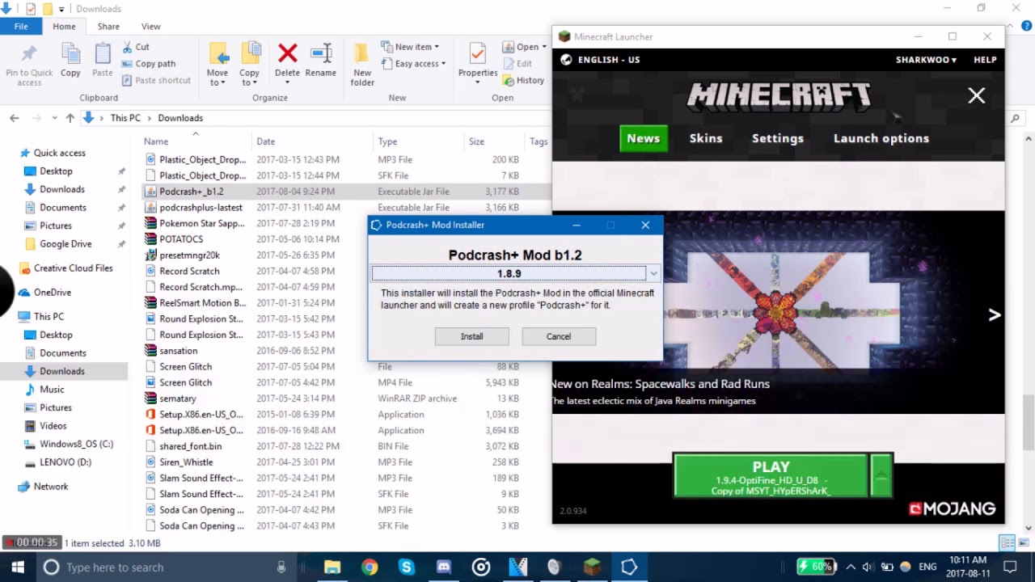Select file Podcrash+_b1.2
1035x582 pixels.
(x=192, y=192)
